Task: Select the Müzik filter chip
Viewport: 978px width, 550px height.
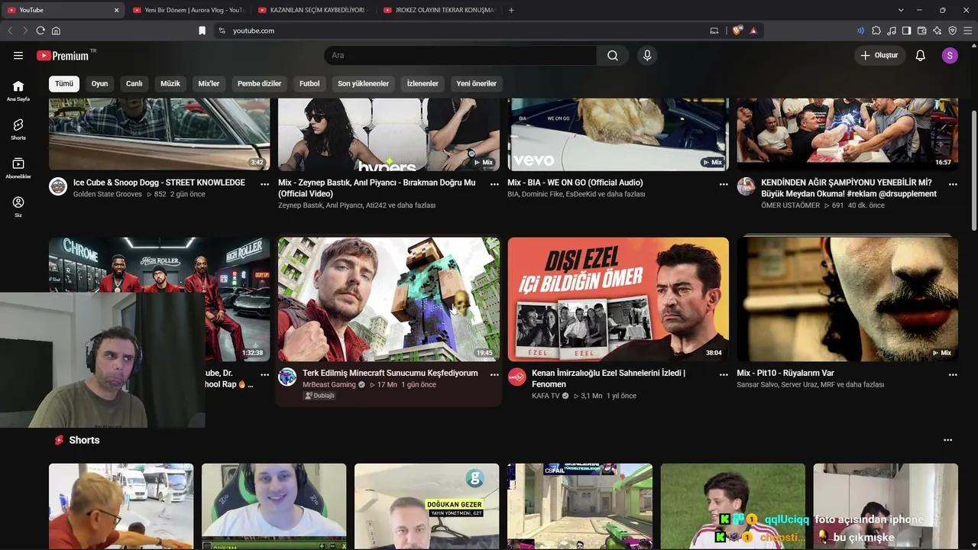Action: (x=170, y=83)
